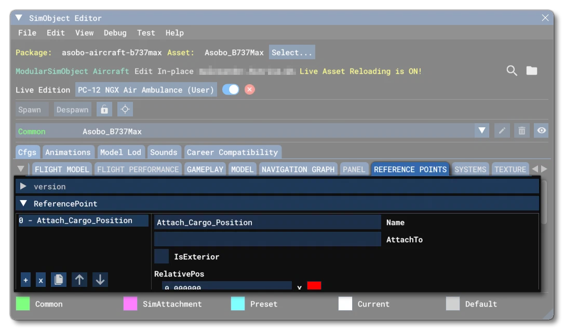
Task: Click the green Common color swatch
Action: (x=23, y=303)
